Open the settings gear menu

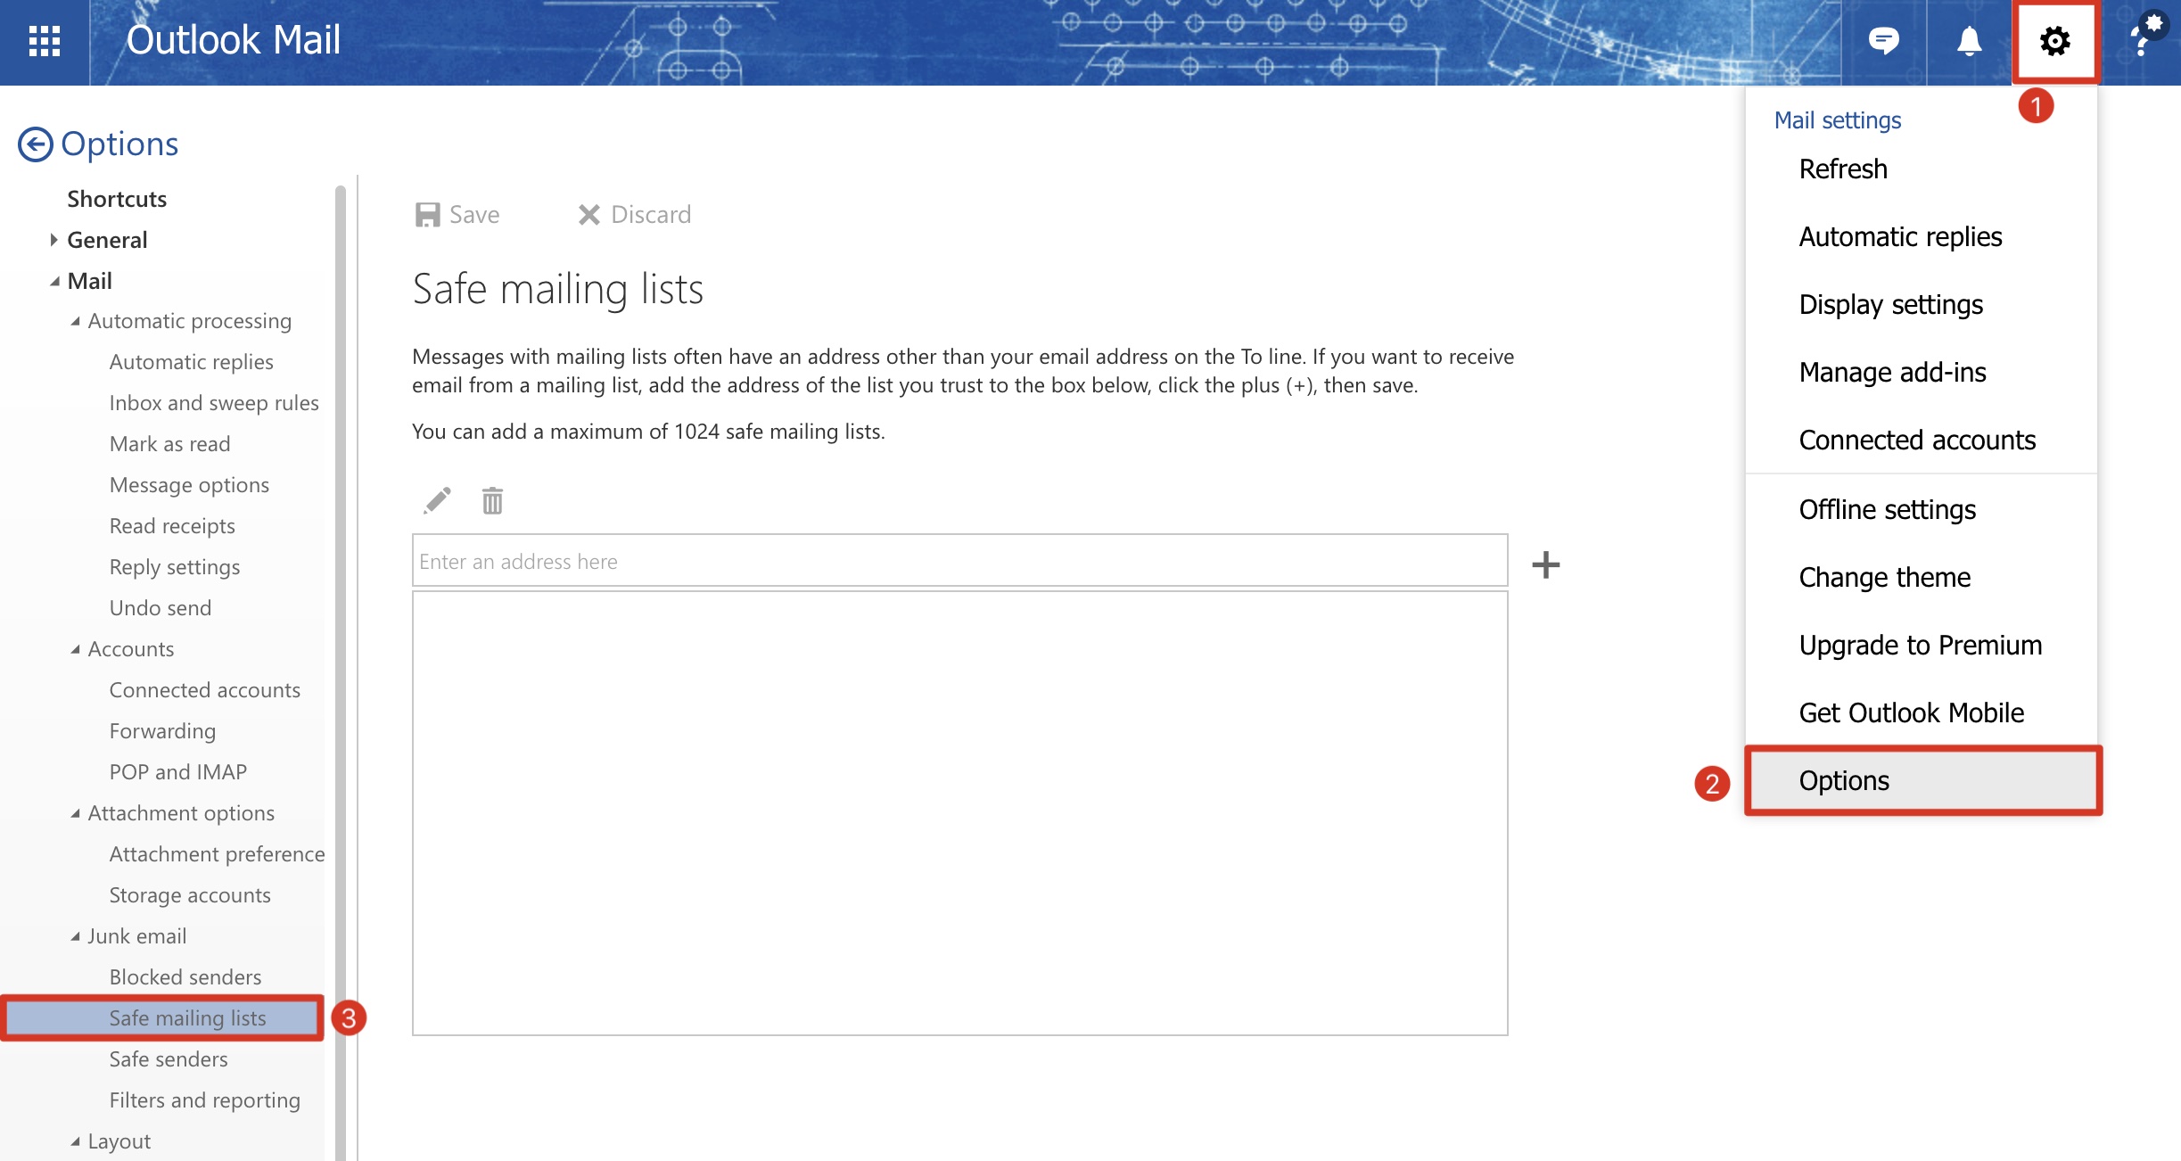(2055, 41)
